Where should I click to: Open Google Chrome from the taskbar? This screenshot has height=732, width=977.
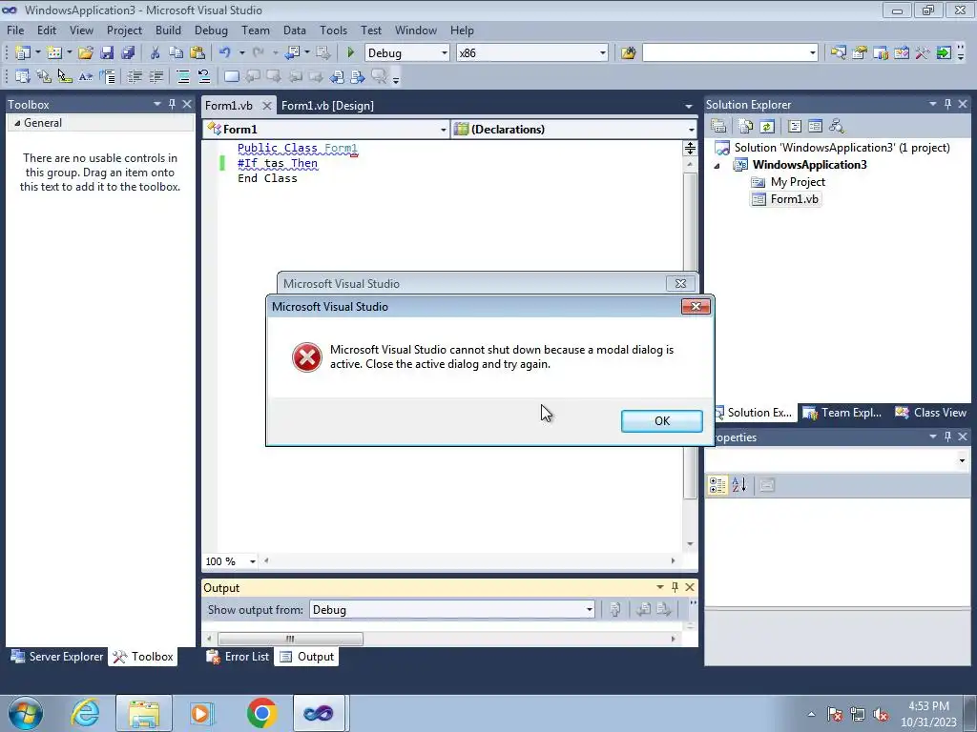pos(261,713)
